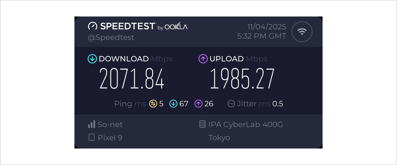Image resolution: width=397 pixels, height=165 pixels.
Task: Click the signal bars provider icon
Action: 92,124
